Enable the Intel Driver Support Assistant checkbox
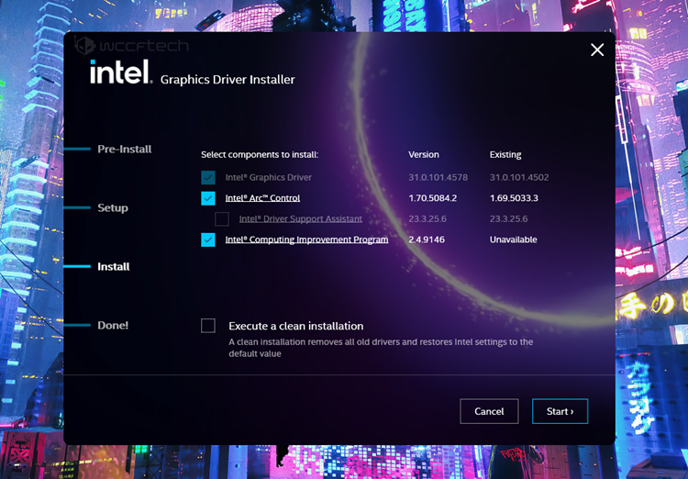 click(222, 218)
